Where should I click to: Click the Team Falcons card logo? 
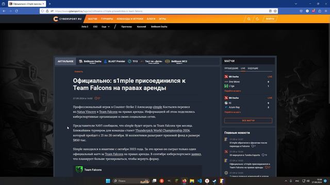(79, 170)
